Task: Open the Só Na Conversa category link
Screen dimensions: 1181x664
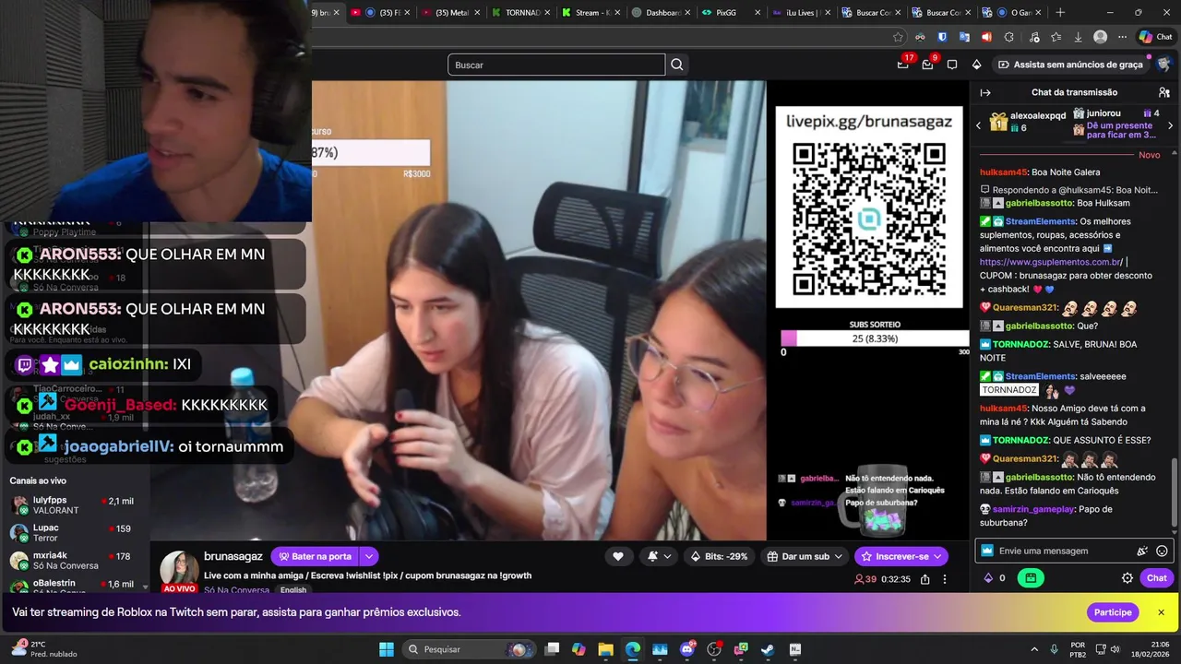Action: coord(237,590)
